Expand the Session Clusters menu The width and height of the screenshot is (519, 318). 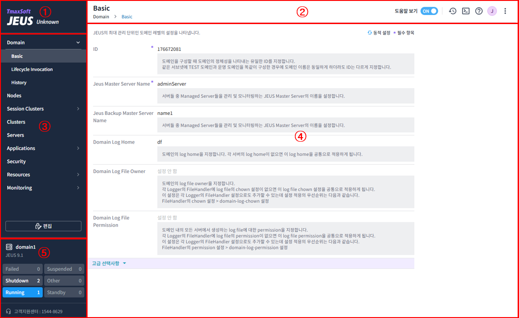click(x=78, y=109)
